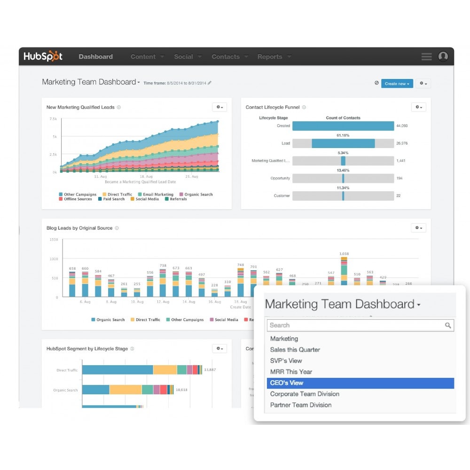Click the magnifier icon in dashboard search box

pos(448,325)
